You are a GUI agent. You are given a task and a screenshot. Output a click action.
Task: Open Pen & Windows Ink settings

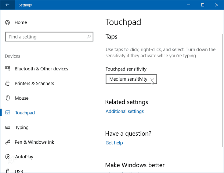coord(35,142)
